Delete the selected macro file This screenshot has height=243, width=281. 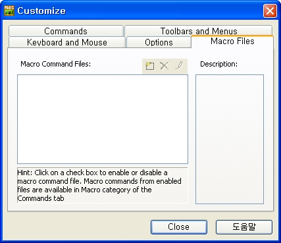(x=164, y=66)
